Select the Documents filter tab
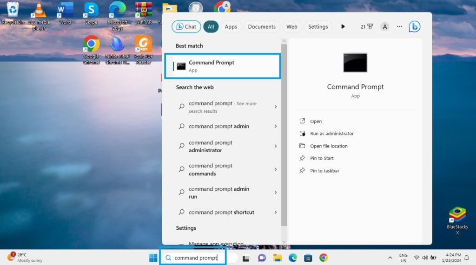The height and width of the screenshot is (265, 476). 262,26
